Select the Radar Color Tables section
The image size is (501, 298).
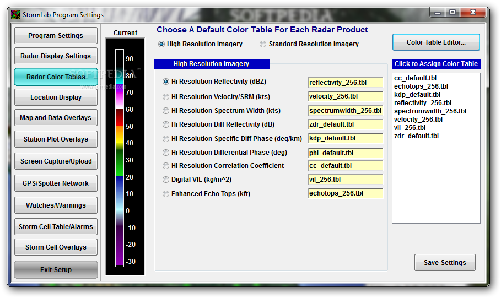click(x=56, y=77)
